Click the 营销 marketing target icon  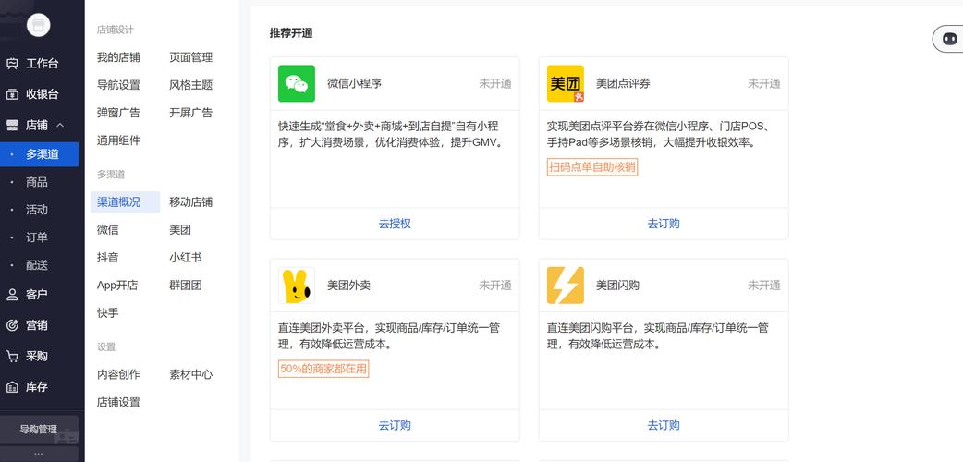tap(12, 325)
